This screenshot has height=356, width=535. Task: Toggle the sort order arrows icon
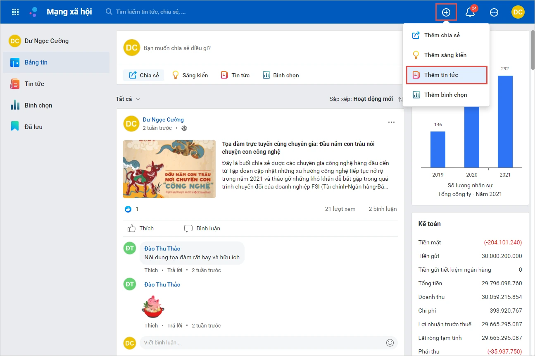point(400,99)
